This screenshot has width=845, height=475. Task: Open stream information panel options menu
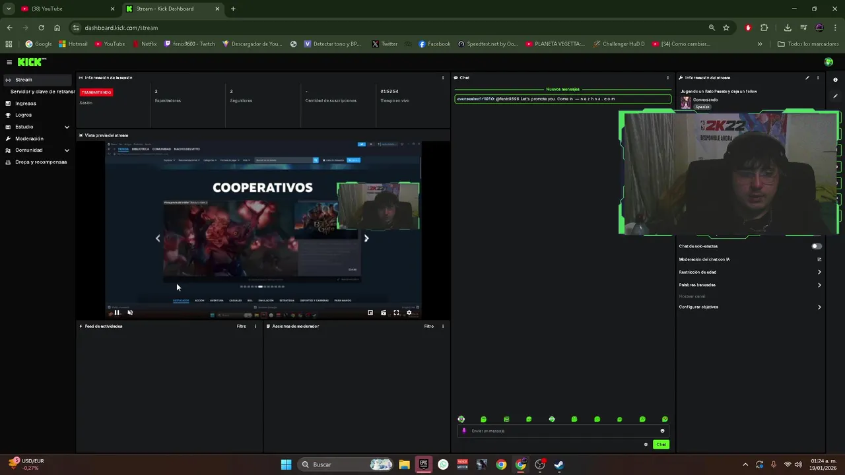[818, 78]
